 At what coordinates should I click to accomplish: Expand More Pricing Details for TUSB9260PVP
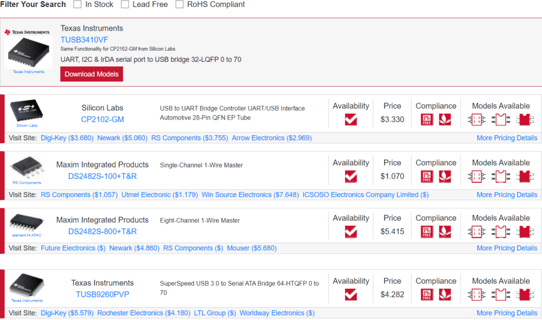507,313
